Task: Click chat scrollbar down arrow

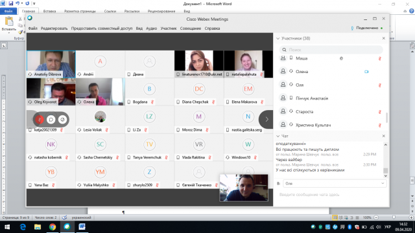Action: pos(386,175)
